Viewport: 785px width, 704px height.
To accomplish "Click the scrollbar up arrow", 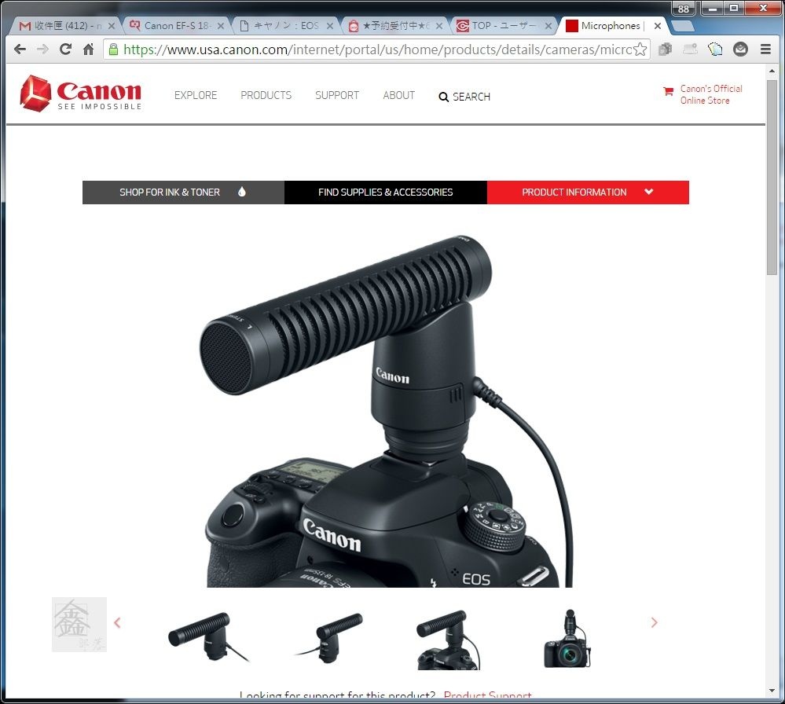I will click(772, 71).
